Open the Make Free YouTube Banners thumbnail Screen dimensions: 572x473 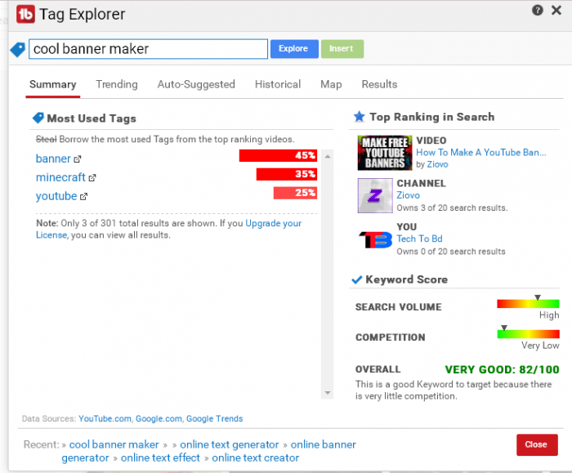tap(385, 153)
